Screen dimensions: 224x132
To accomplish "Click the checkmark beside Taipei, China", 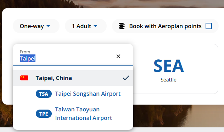I will (126, 78).
